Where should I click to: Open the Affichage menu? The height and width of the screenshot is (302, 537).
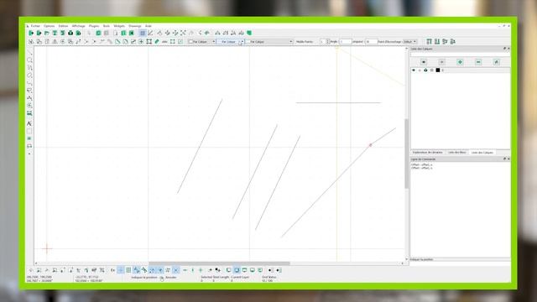pyautogui.click(x=78, y=26)
